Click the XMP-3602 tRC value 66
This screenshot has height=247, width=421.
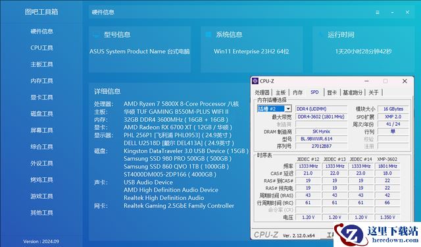[x=387, y=203]
